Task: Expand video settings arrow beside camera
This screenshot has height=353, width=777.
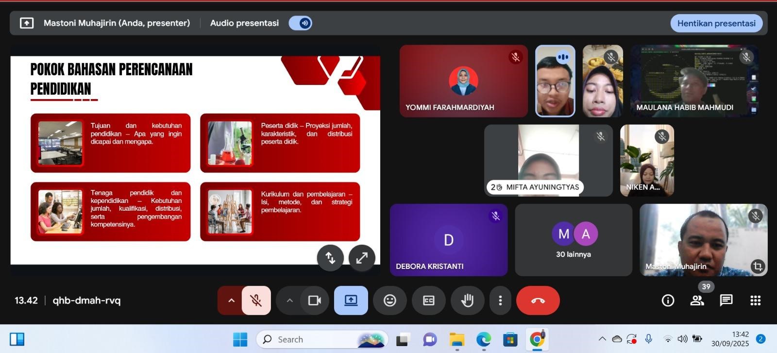Action: pos(290,301)
